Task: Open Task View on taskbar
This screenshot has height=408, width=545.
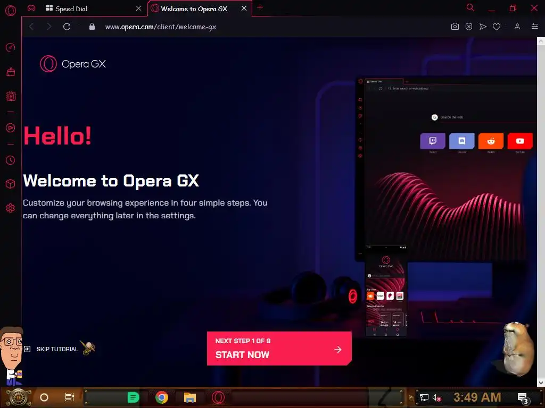Action: (x=70, y=397)
